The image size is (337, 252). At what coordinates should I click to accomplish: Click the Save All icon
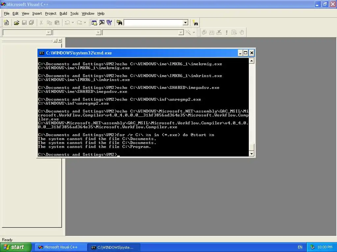tap(32, 23)
